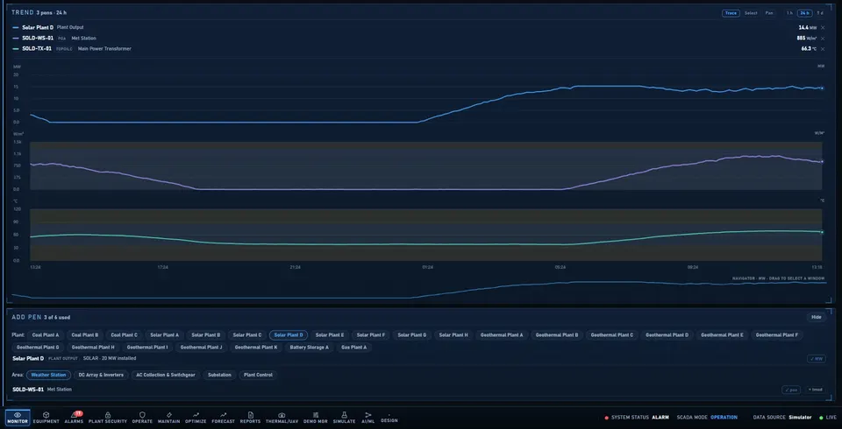Click the SOLD-WS-01 legend entry
The height and width of the screenshot is (429, 842).
(54, 38)
